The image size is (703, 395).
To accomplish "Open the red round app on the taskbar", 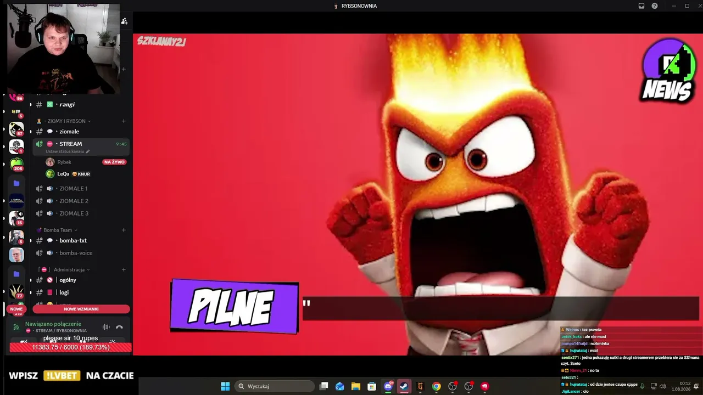I will coord(484,386).
